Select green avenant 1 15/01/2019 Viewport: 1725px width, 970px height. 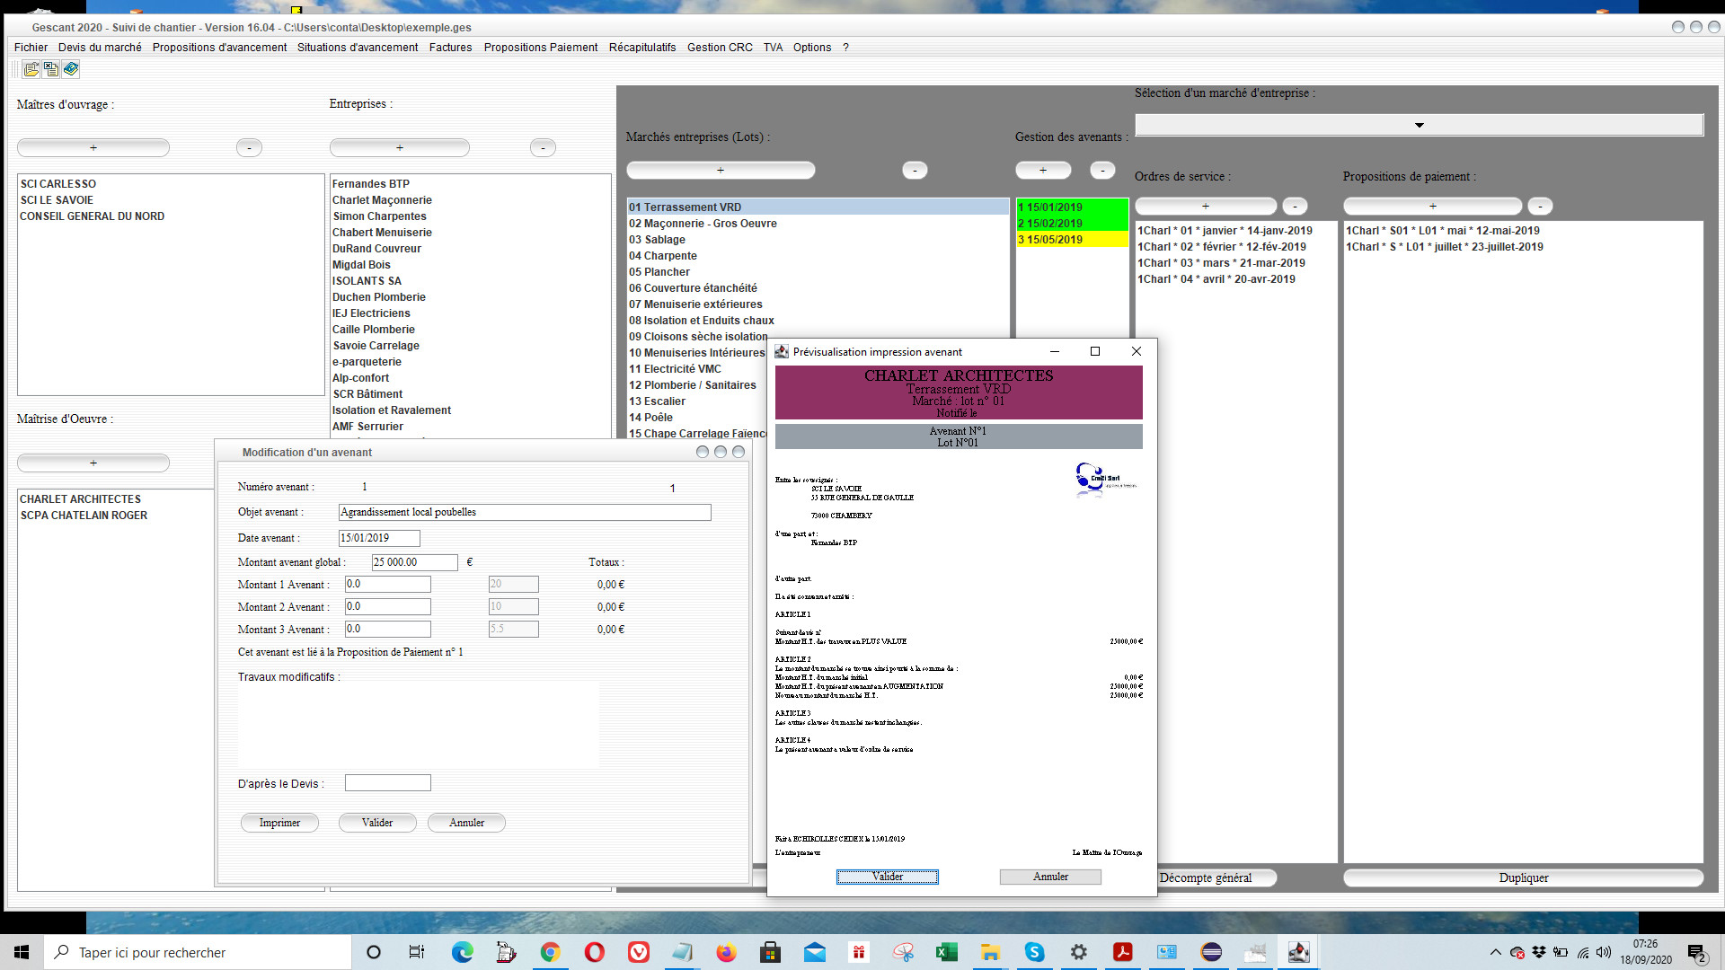1072,207
